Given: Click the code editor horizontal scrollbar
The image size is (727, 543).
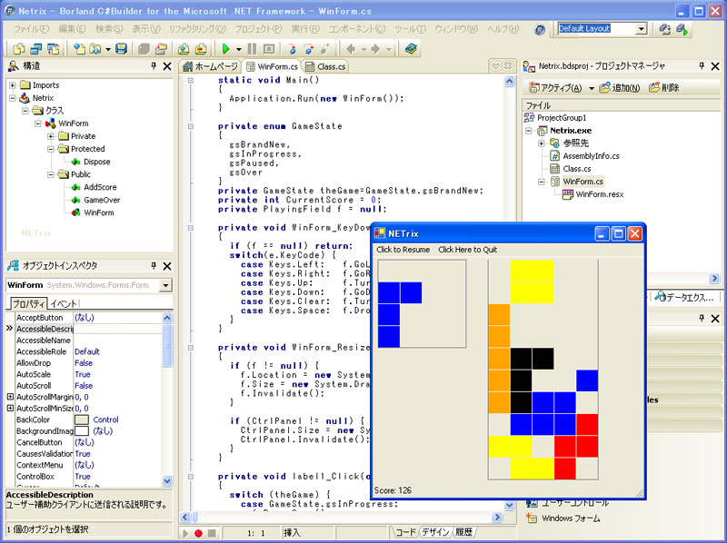Looking at the screenshot, I should pos(341,517).
